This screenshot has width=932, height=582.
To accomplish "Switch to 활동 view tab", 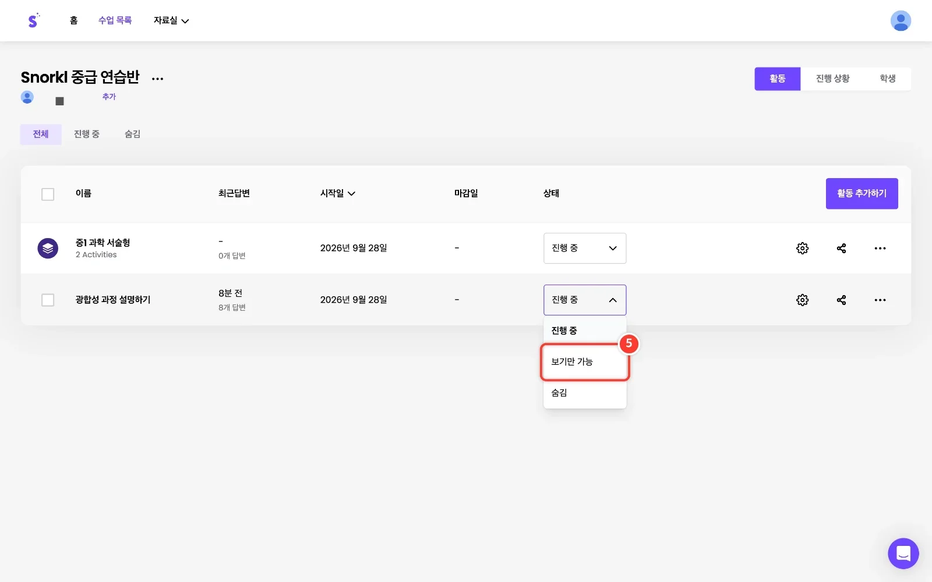I will pos(777,79).
